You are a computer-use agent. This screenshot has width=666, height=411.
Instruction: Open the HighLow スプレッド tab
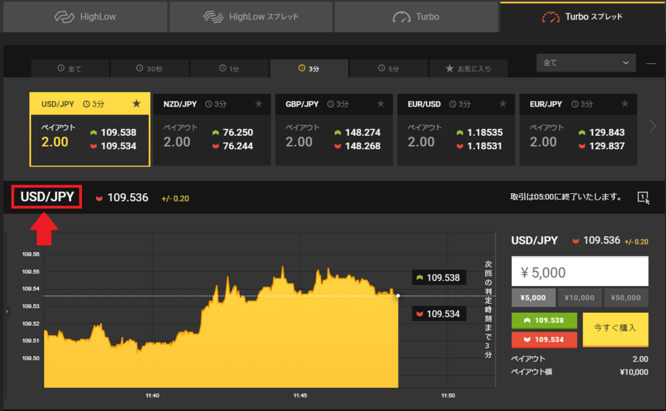[250, 17]
